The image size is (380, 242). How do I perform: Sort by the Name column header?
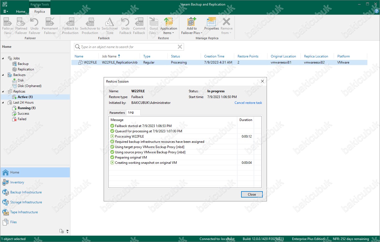(x=79, y=56)
